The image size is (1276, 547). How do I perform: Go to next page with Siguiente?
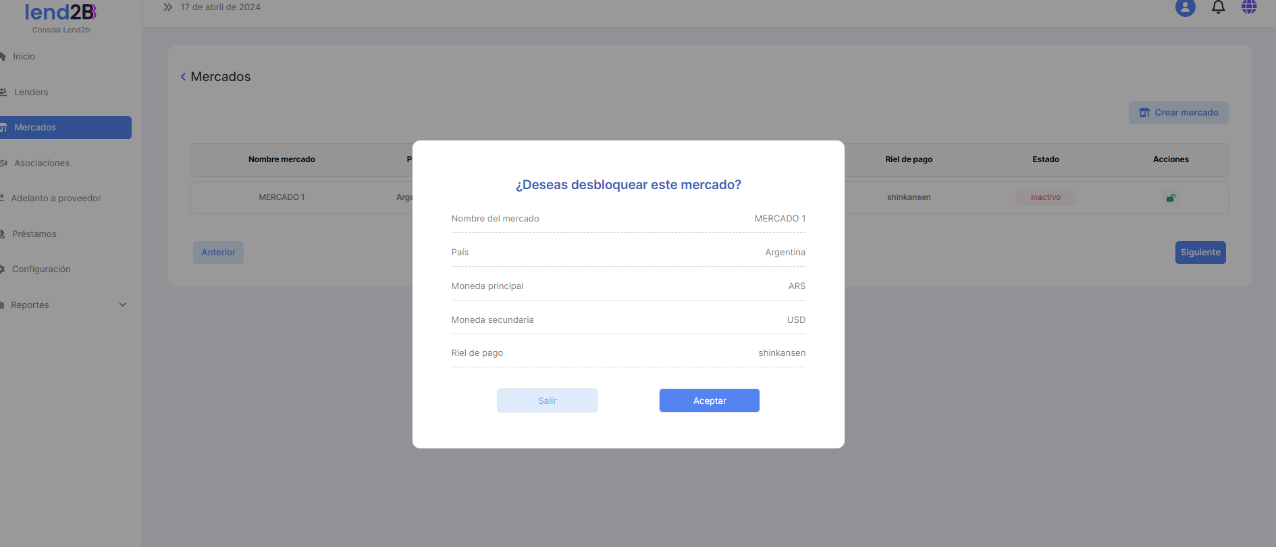point(1200,253)
